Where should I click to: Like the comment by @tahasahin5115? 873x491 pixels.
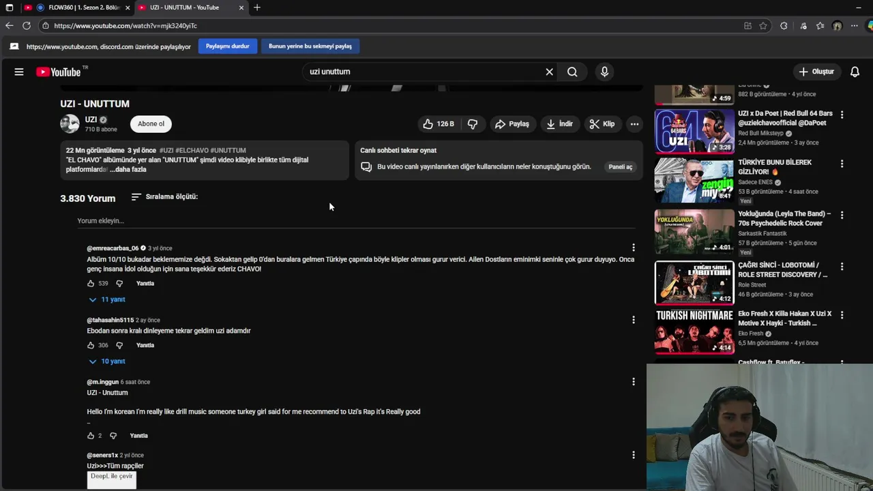tap(91, 345)
